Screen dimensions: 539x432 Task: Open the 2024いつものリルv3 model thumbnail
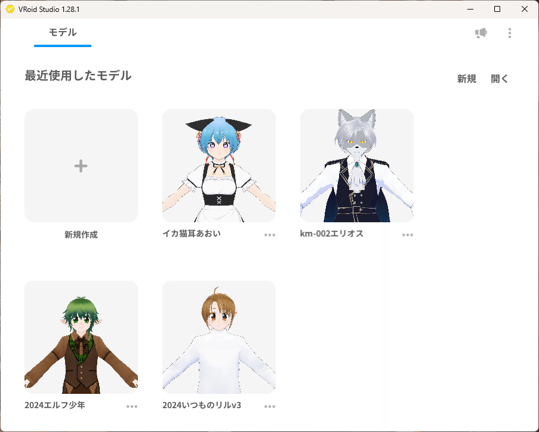[x=219, y=337]
